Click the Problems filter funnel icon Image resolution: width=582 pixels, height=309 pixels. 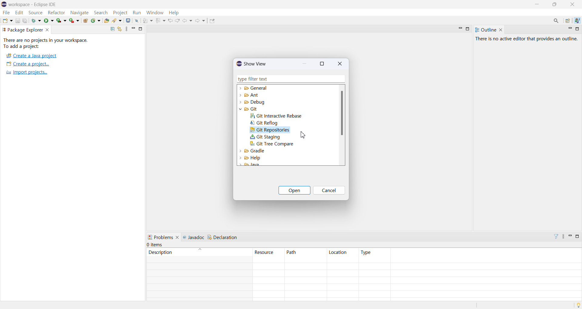[556, 237]
